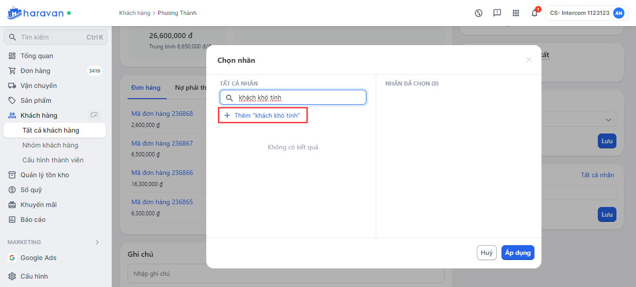Click the lower Lưu button
636x287 pixels.
coord(607,214)
